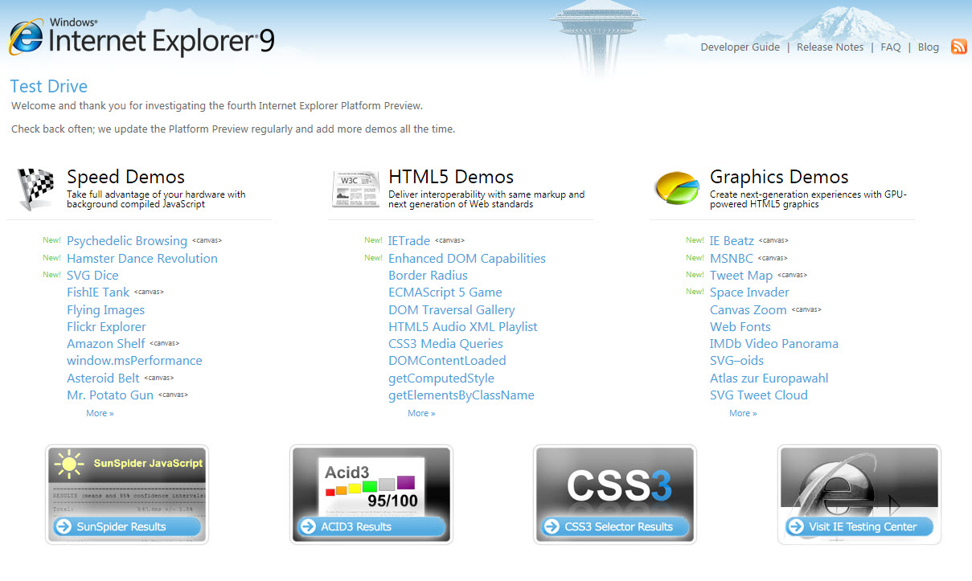Open the Canvas Zoom demo
This screenshot has width=972, height=581.
748,309
